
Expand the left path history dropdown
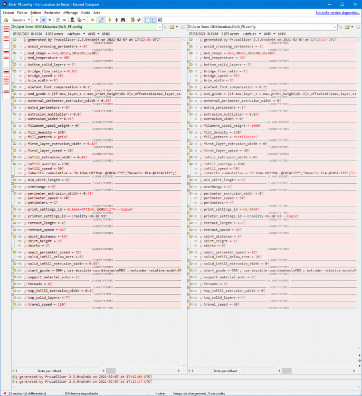159,27
